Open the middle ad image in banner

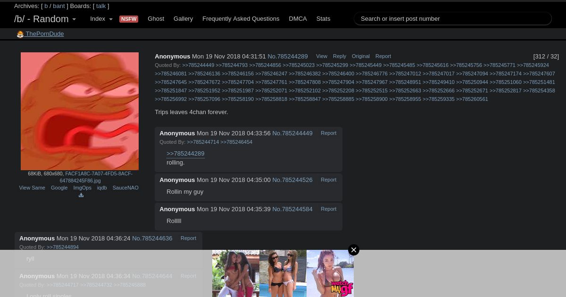283,273
